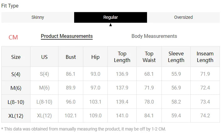Select the Regular fit type
The height and width of the screenshot is (133, 224).
[x=111, y=17]
